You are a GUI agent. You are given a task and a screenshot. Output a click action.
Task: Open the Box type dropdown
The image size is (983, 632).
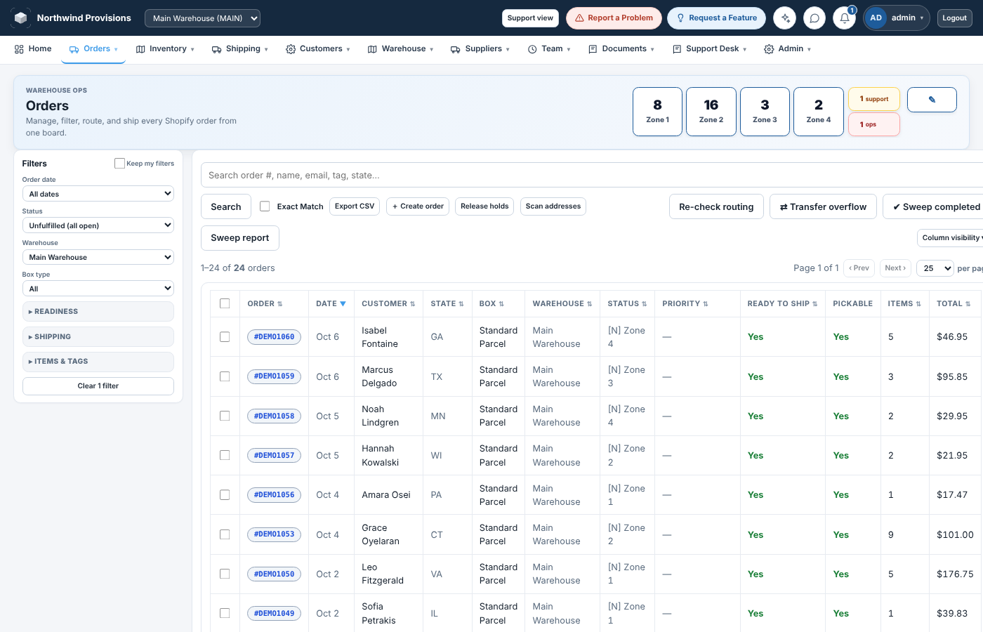(x=98, y=289)
